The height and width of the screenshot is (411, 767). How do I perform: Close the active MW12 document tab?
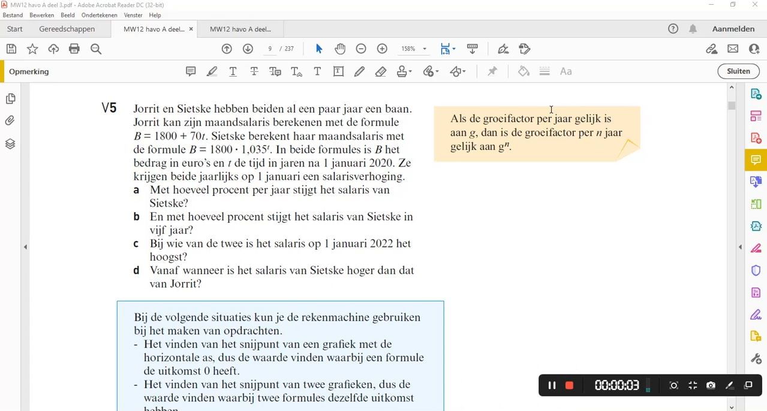(x=191, y=29)
